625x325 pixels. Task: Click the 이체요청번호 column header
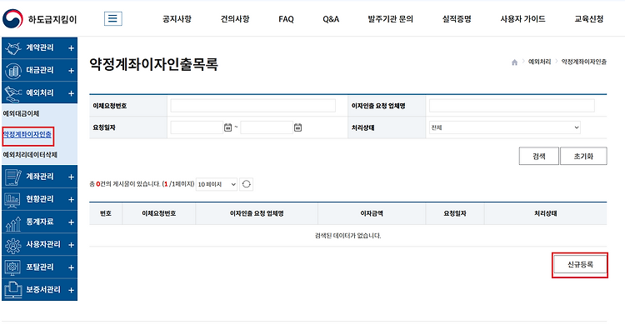point(158,213)
